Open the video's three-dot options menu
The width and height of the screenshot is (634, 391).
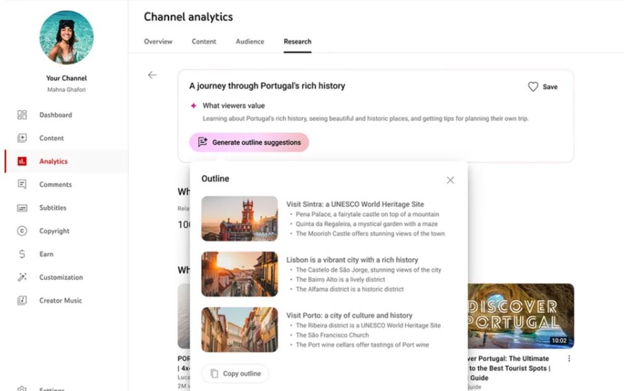pos(569,359)
